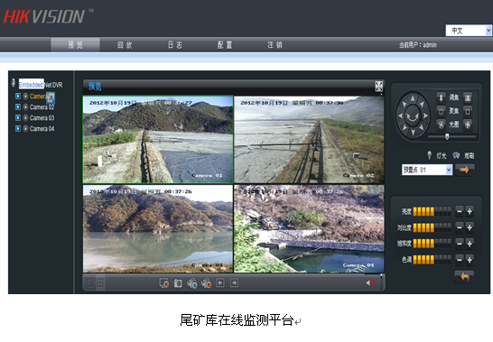Open the preset point 预置点 01 dropdown
The image size is (493, 342).
pos(427,170)
